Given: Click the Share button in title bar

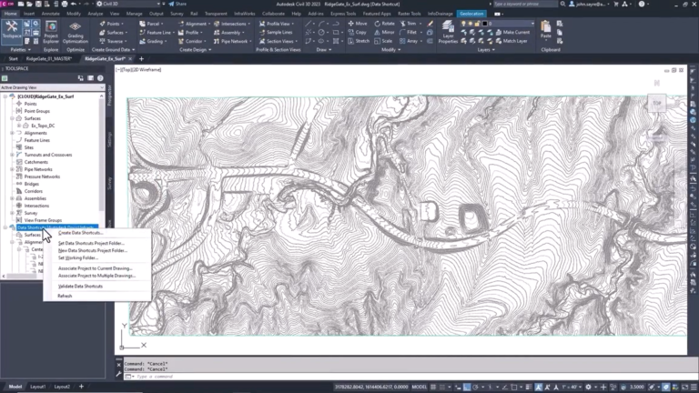Looking at the screenshot, I should coord(177,4).
